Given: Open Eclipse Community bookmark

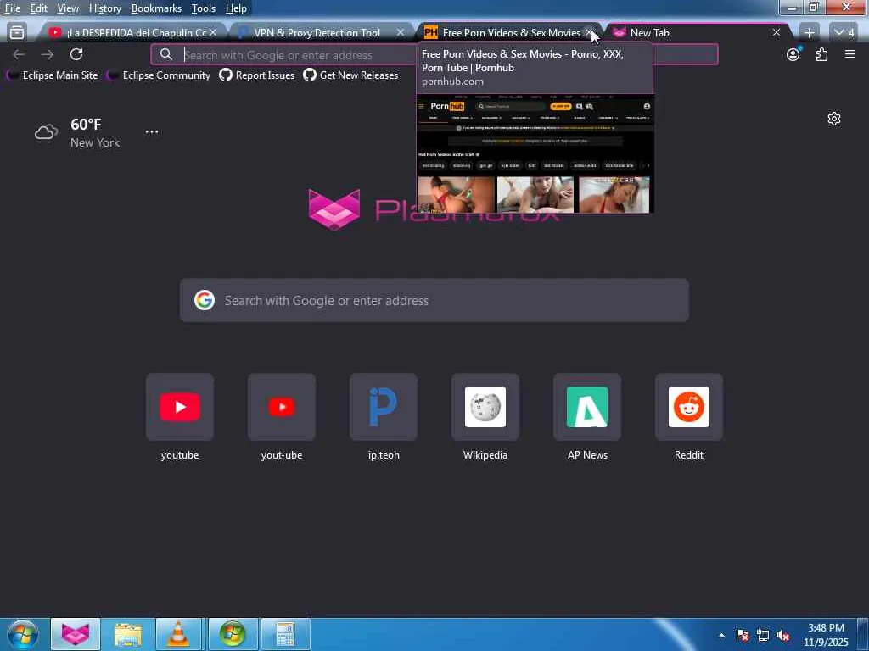Looking at the screenshot, I should [160, 75].
